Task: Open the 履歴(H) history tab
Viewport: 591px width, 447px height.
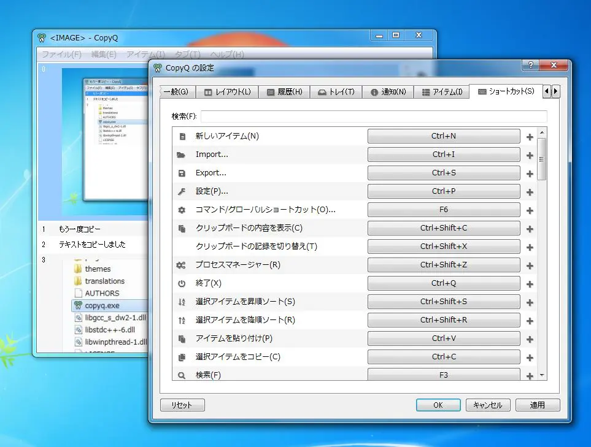Action: [285, 92]
